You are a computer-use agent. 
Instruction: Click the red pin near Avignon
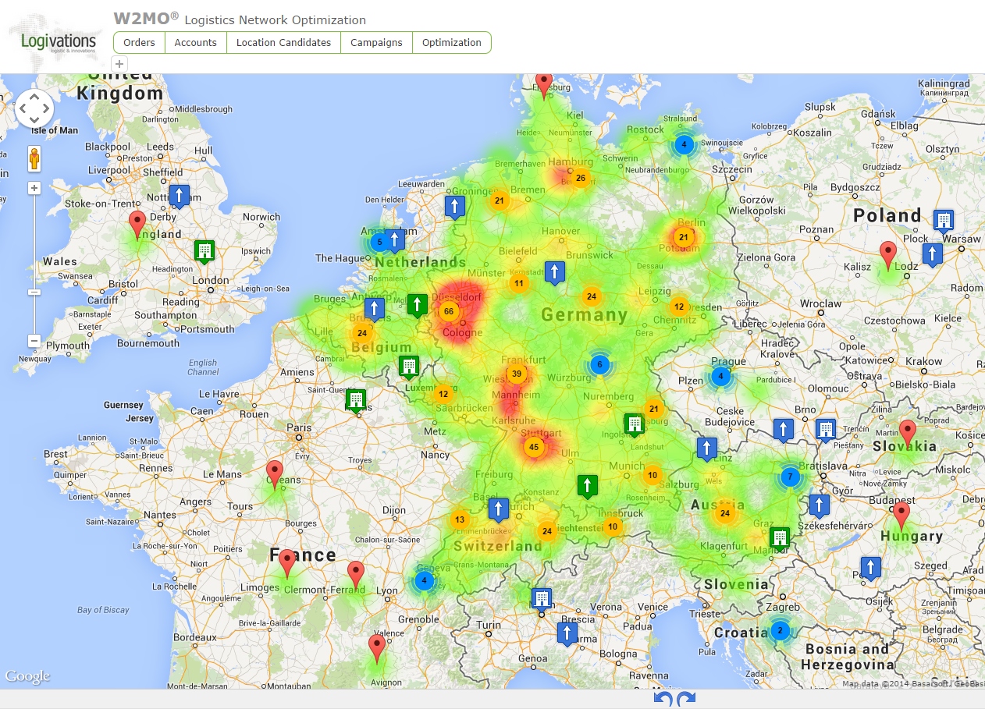pos(377,647)
